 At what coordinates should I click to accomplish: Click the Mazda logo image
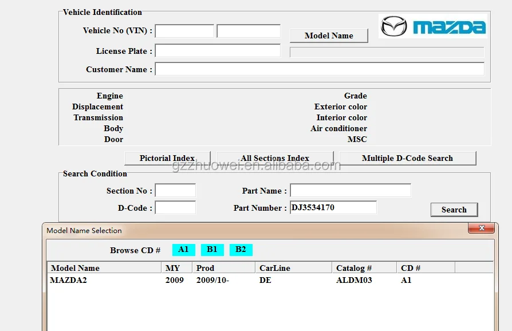click(x=433, y=26)
